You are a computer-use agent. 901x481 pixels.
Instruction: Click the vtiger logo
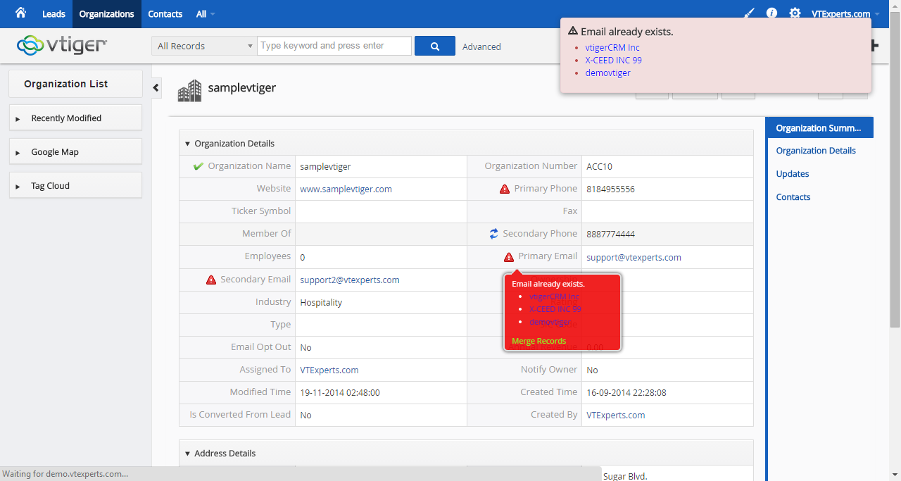coord(62,45)
